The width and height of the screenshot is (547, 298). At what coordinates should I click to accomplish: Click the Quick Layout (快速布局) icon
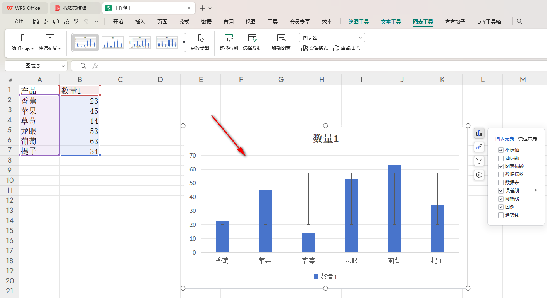coord(50,38)
